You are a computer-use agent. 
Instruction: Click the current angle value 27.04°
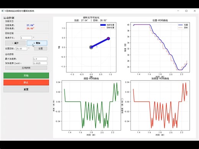coord(30,25)
